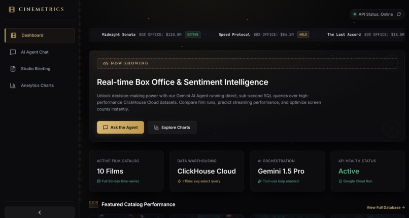This screenshot has width=409, height=218.
Task: Click the Full 90-day time-series text
Action: (120, 181)
